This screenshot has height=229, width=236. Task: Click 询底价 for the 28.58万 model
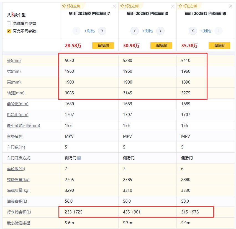103,46
